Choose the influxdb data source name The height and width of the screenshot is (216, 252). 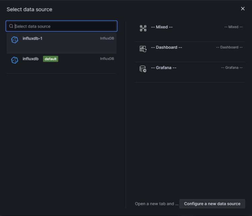click(x=31, y=59)
